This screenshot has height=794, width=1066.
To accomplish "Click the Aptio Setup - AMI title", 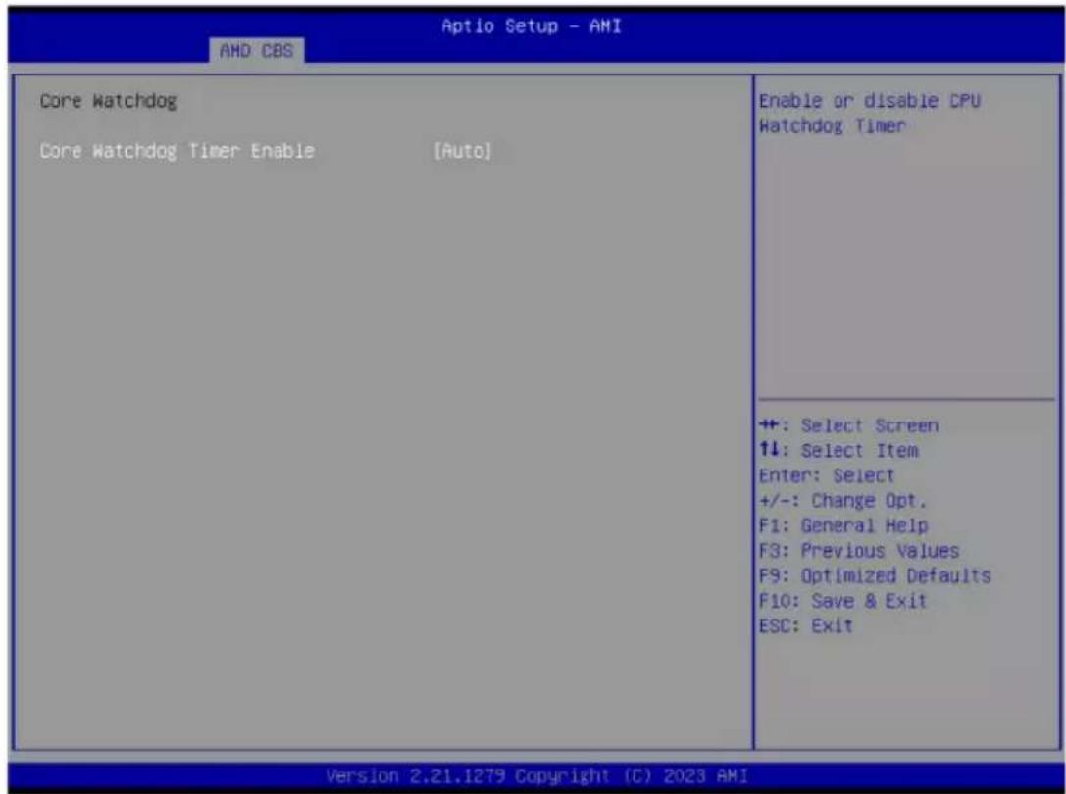I will pos(531,25).
